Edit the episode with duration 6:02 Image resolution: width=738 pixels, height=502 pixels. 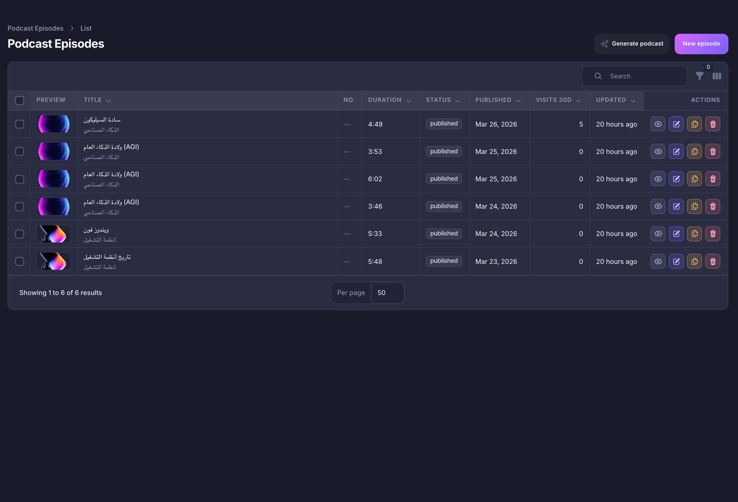676,179
